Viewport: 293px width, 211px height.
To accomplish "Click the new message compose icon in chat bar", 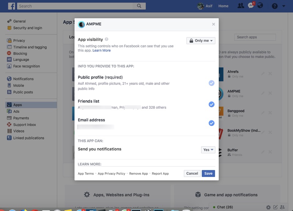I will (x=275, y=207).
